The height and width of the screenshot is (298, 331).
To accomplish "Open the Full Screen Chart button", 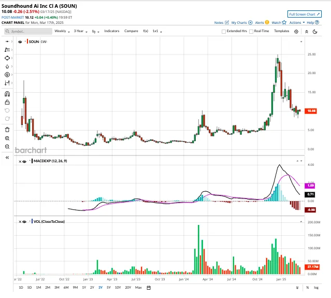I will point(305,14).
